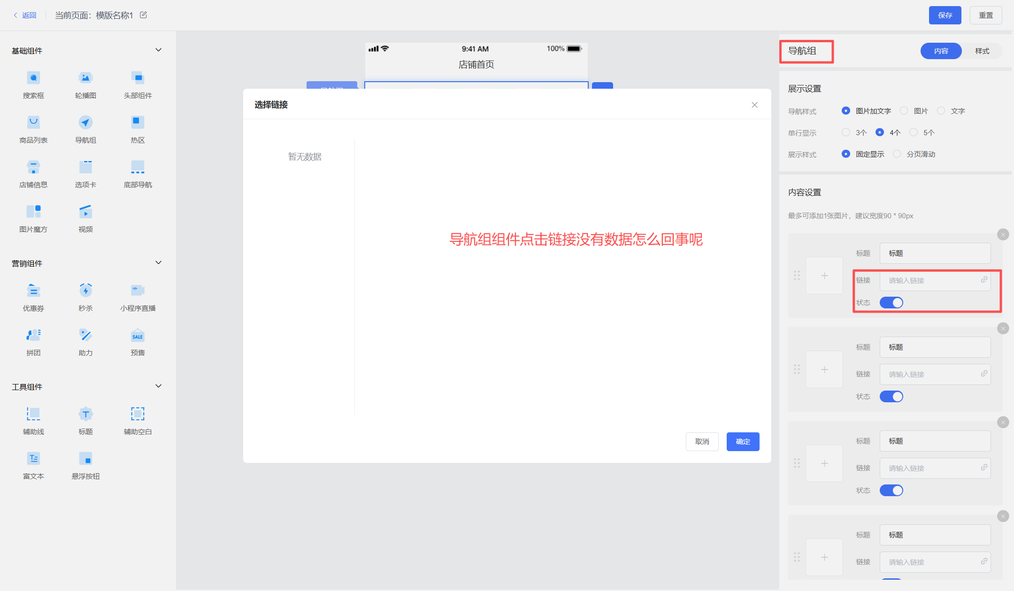Click the 保存 save button
1014x591 pixels.
tap(945, 15)
